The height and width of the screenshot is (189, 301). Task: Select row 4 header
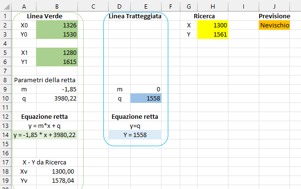point(5,43)
